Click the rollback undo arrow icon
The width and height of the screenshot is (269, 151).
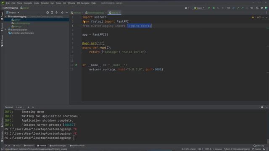[251, 8]
